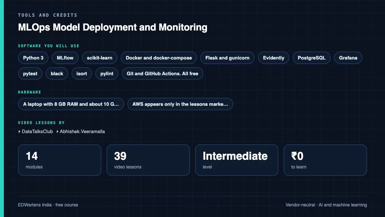Click the isort chip
Screen dimensions: 385x217
point(82,74)
